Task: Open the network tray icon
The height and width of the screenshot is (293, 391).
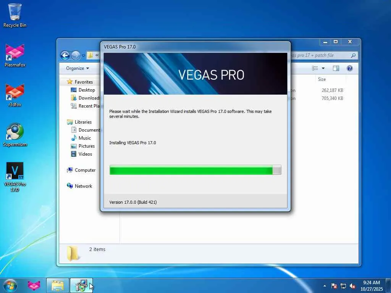Action: (343, 286)
